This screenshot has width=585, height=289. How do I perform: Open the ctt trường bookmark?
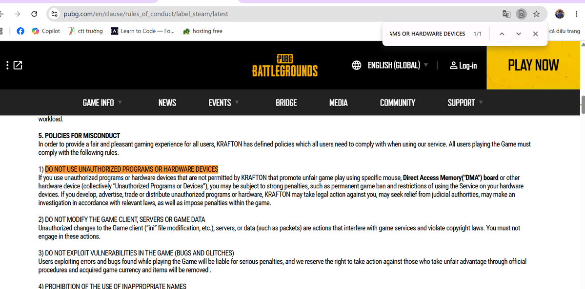(86, 31)
